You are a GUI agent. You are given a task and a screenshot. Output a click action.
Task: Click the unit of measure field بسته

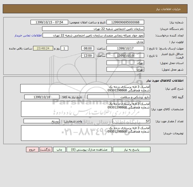tap(41, 121)
